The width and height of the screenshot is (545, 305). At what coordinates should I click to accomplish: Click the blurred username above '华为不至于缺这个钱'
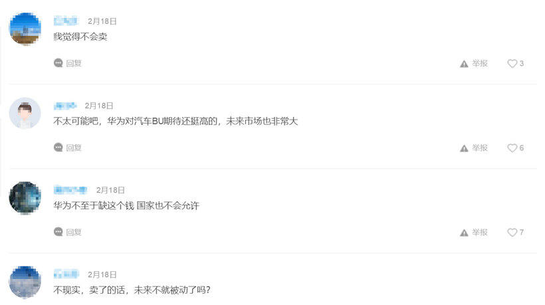(70, 189)
